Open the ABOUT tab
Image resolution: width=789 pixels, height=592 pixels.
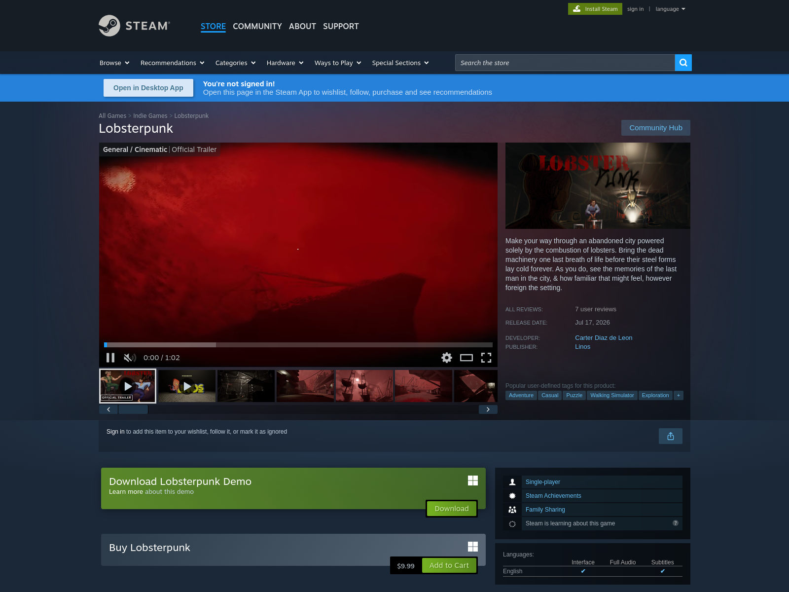pos(302,26)
